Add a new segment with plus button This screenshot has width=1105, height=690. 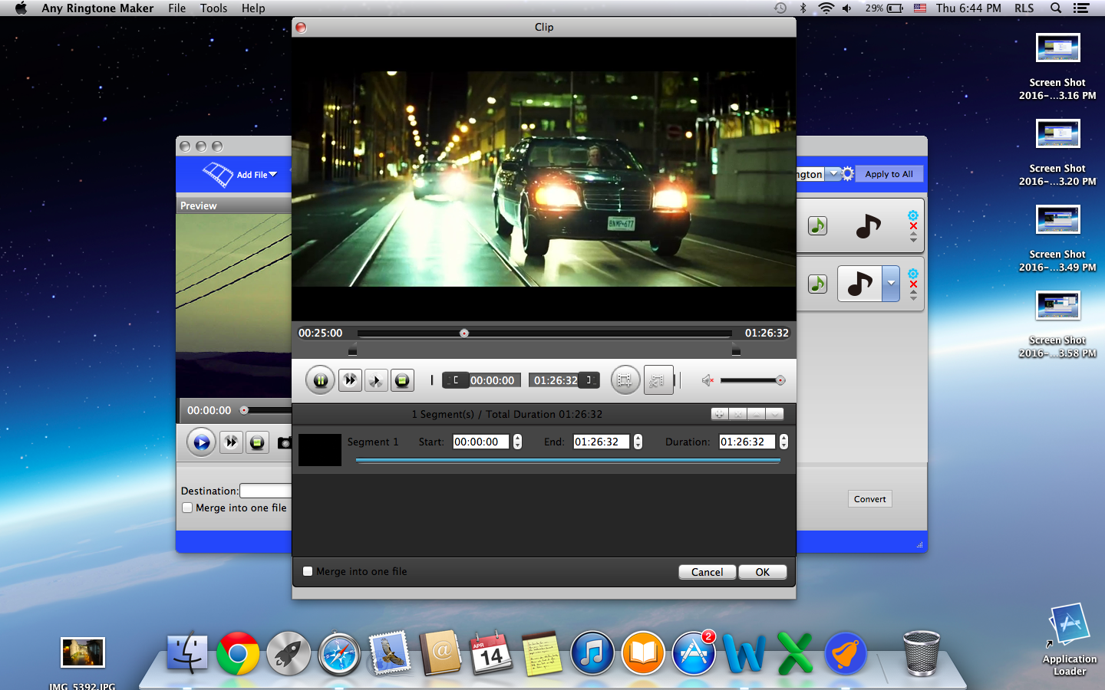point(719,414)
